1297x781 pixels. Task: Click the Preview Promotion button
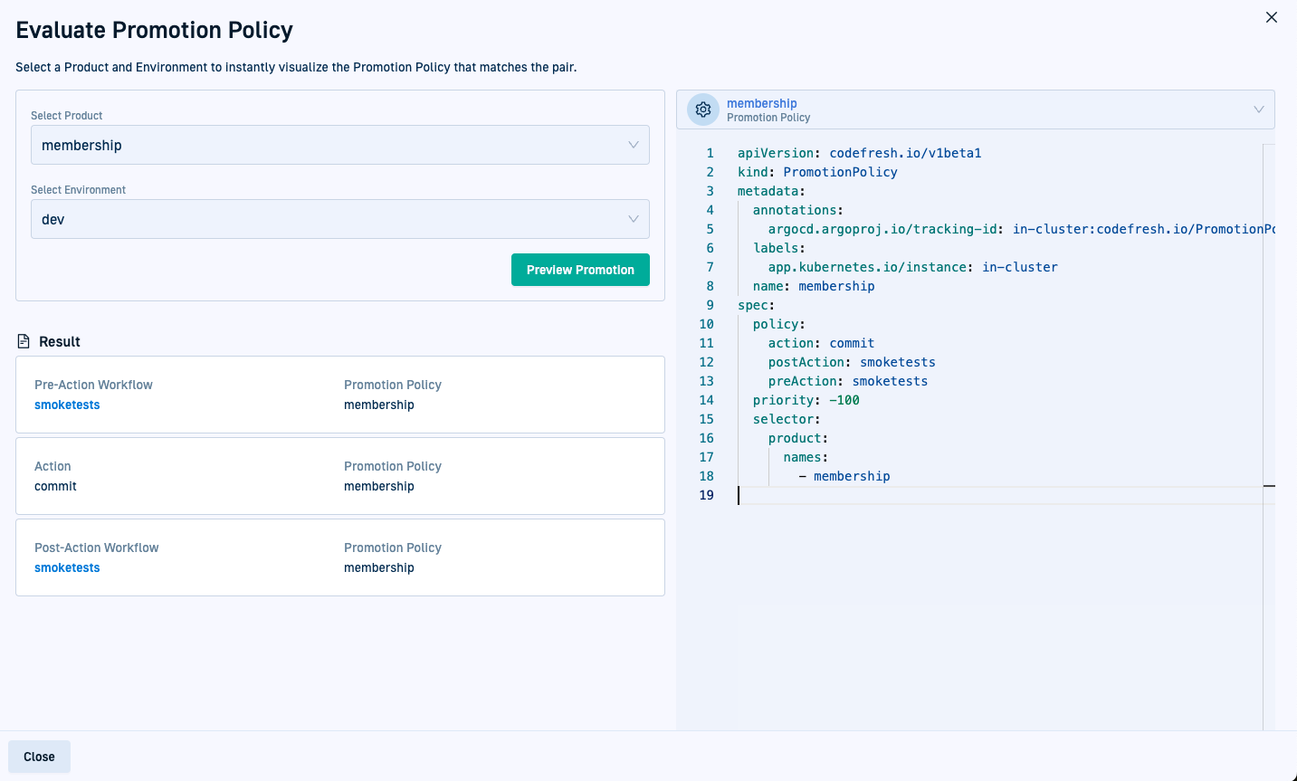click(580, 270)
